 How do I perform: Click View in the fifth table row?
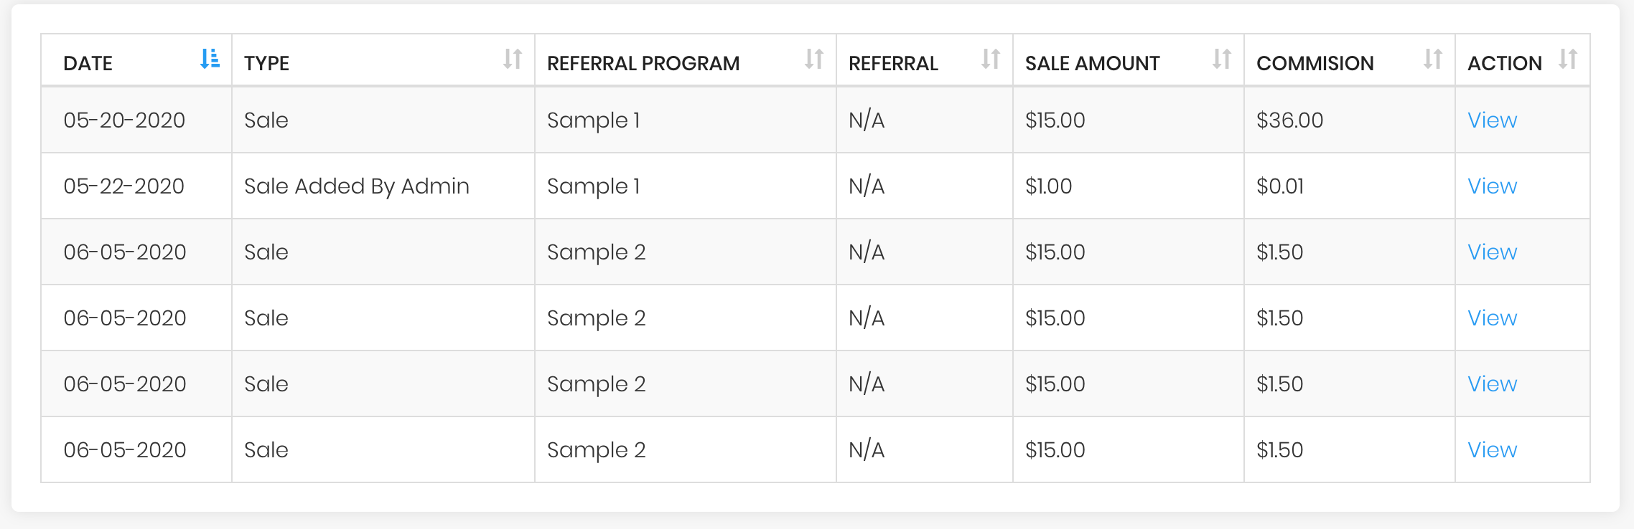[1492, 384]
